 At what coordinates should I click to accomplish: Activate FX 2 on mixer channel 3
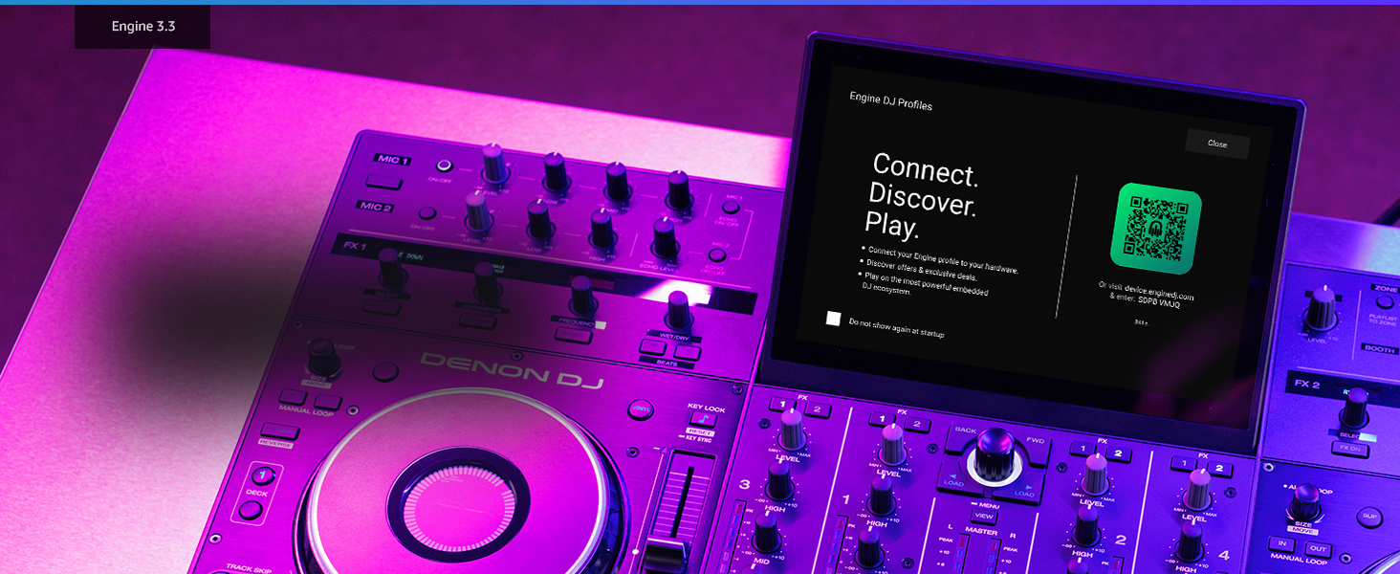816,410
